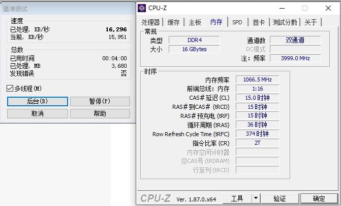Click the empty 总CAS号 (tRDRAM) field
The image size is (341, 206).
point(257,161)
